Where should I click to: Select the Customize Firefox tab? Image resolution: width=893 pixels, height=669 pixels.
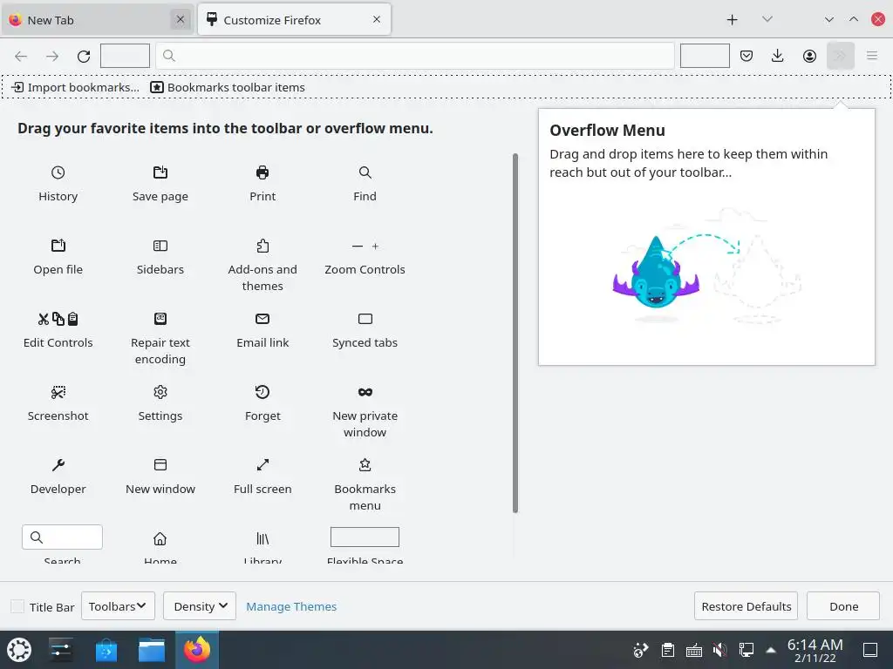point(294,20)
